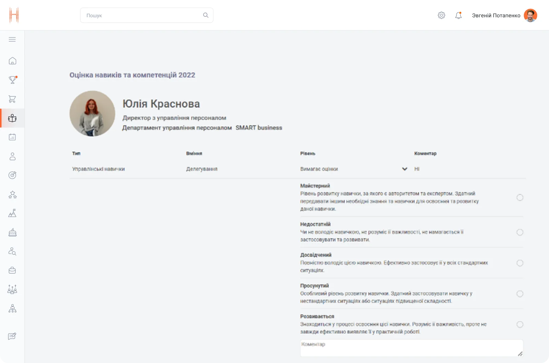Open settings gear in top bar
This screenshot has height=363, width=549.
click(x=441, y=15)
